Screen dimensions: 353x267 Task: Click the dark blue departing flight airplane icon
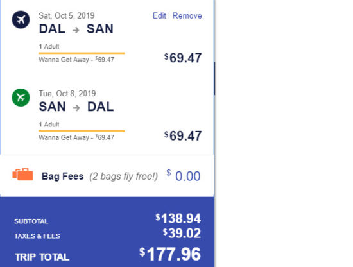pyautogui.click(x=21, y=20)
